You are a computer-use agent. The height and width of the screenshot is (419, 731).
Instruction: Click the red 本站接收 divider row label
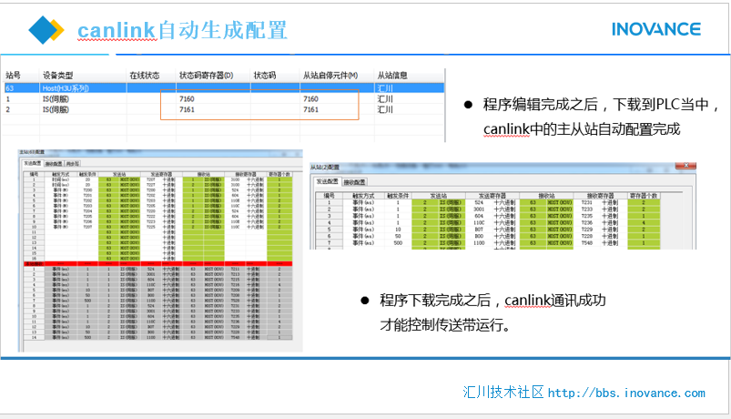pos(34,263)
